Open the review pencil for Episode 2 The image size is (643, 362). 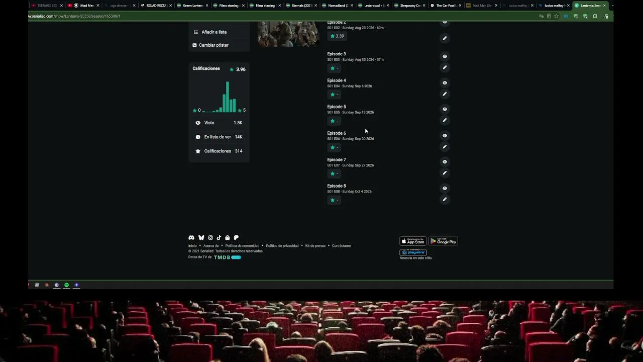445,38
